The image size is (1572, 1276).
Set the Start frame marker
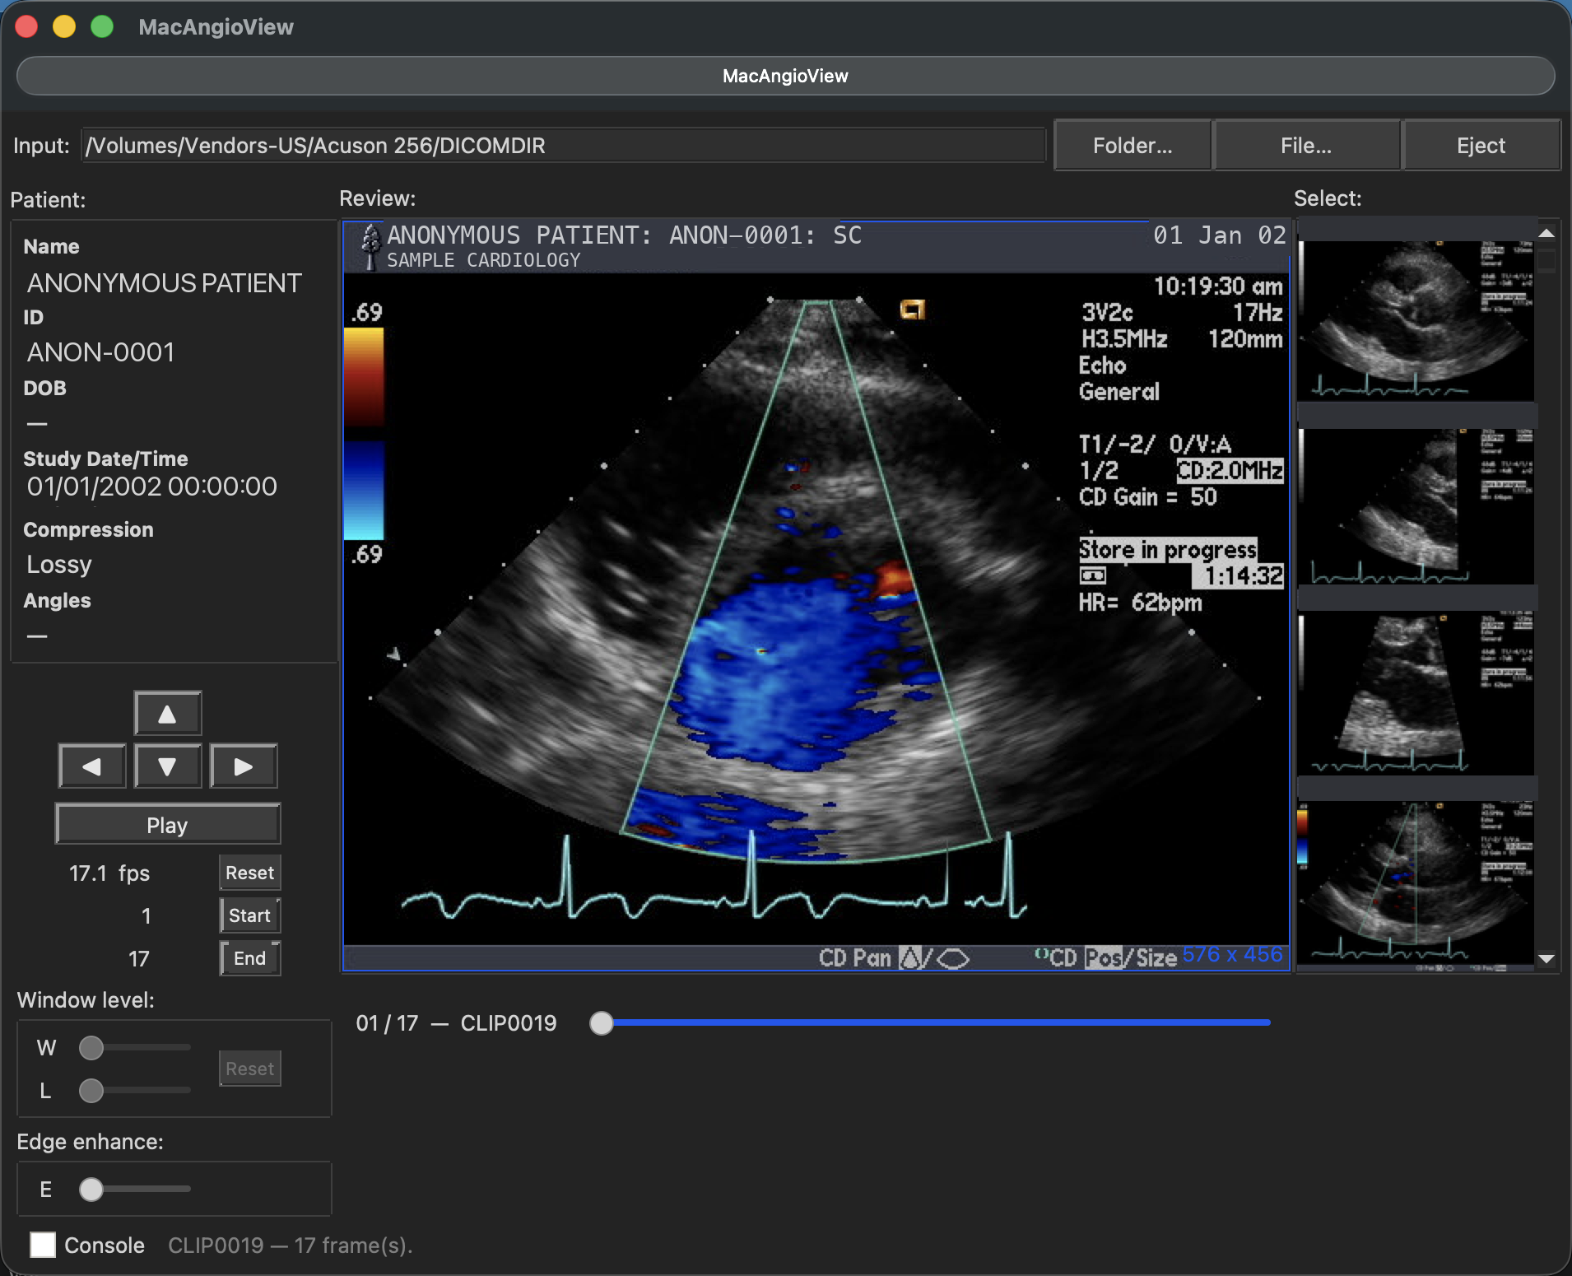tap(250, 915)
